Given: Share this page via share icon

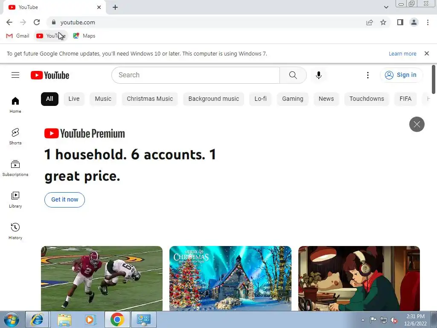Looking at the screenshot, I should (370, 22).
